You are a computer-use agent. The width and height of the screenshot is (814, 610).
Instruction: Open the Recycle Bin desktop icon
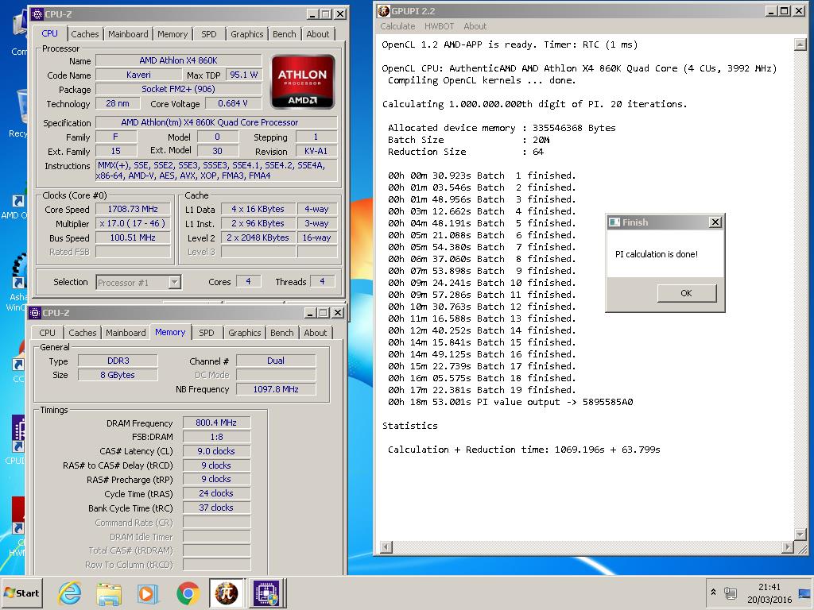19,113
